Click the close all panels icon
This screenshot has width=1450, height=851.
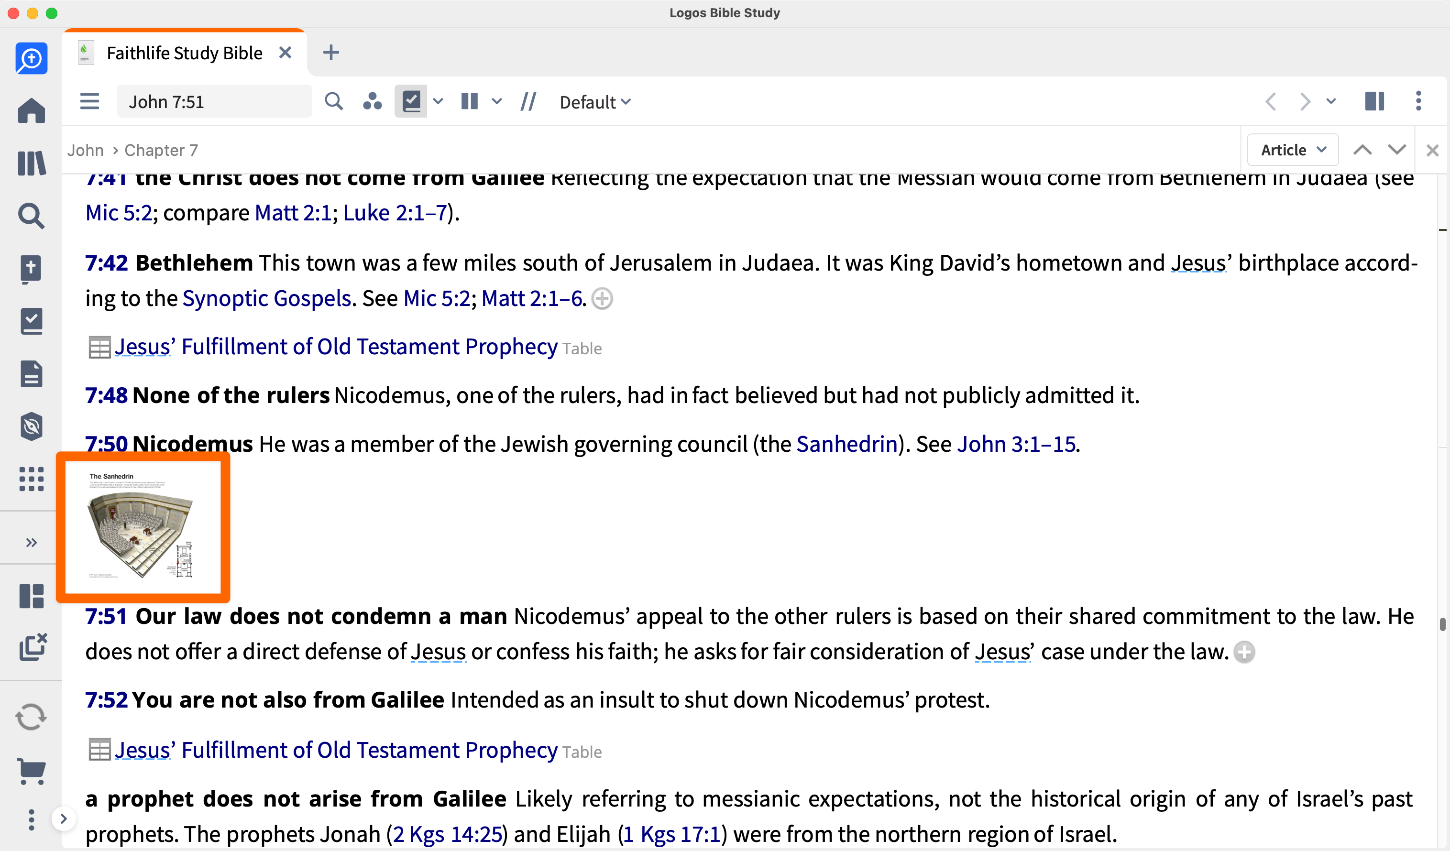pos(33,647)
